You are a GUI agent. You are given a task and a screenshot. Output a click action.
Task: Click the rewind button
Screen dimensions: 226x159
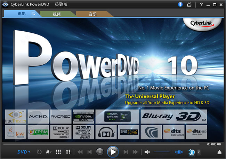click(x=80, y=152)
